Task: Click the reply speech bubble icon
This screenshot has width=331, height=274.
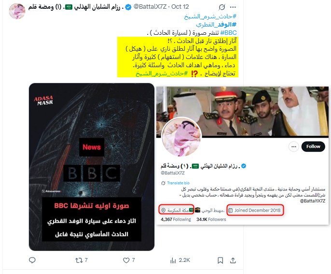Action: coord(32,260)
